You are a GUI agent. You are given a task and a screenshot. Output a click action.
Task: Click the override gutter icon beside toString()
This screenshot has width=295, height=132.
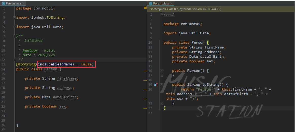click(x=155, y=85)
